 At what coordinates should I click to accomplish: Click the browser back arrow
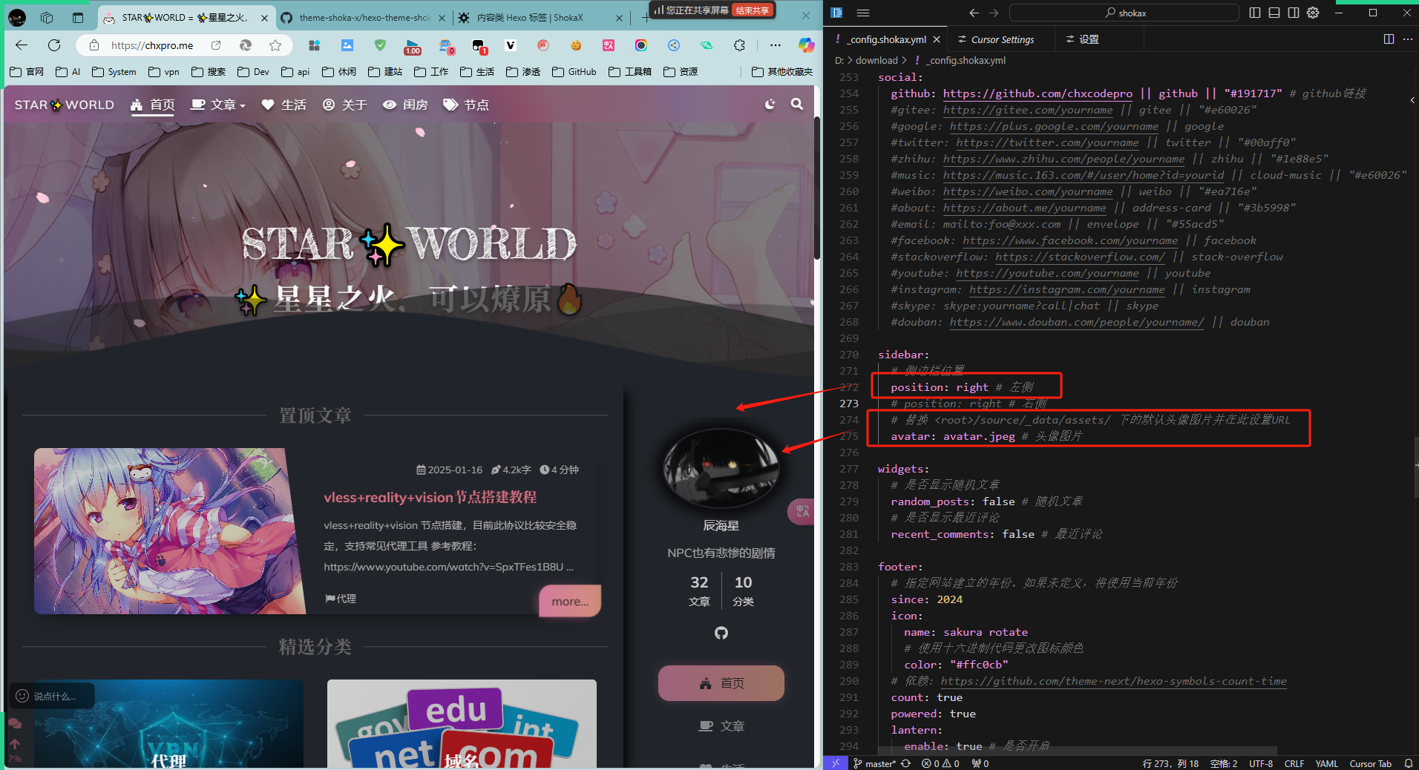(22, 45)
